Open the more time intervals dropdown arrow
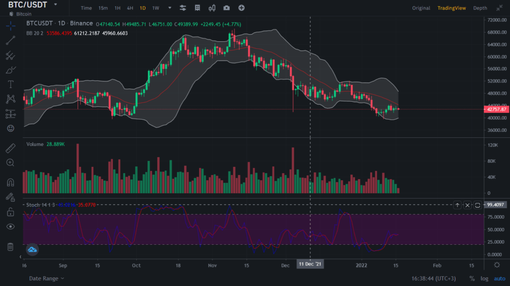Screen dimensions: 510x286 coord(170,8)
